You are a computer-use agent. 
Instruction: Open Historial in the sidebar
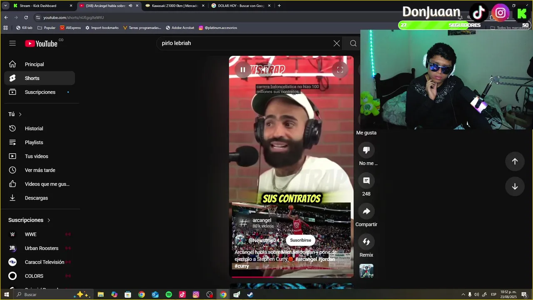(40, 128)
